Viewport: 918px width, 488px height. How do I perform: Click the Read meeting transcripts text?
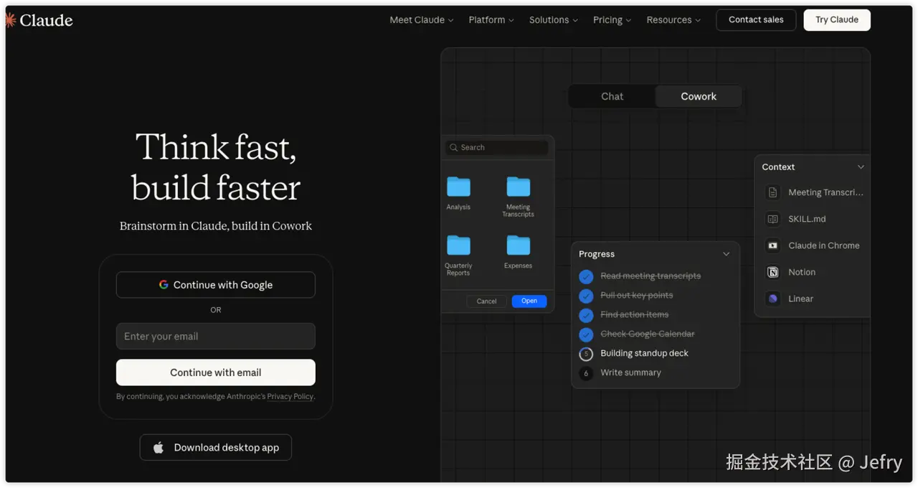pyautogui.click(x=650, y=276)
